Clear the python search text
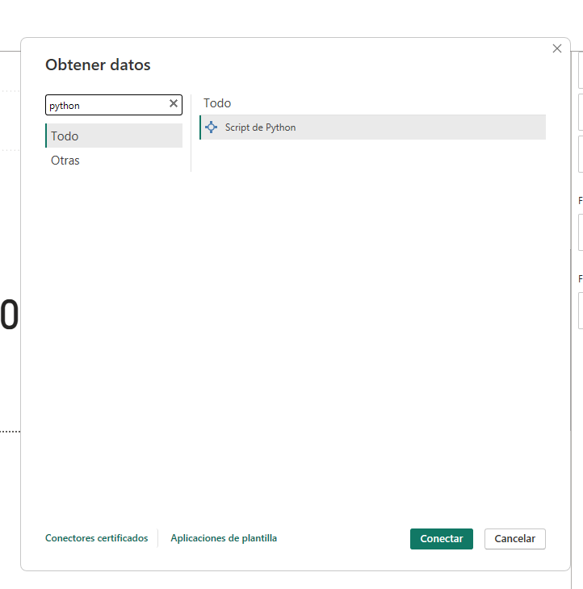 click(173, 104)
